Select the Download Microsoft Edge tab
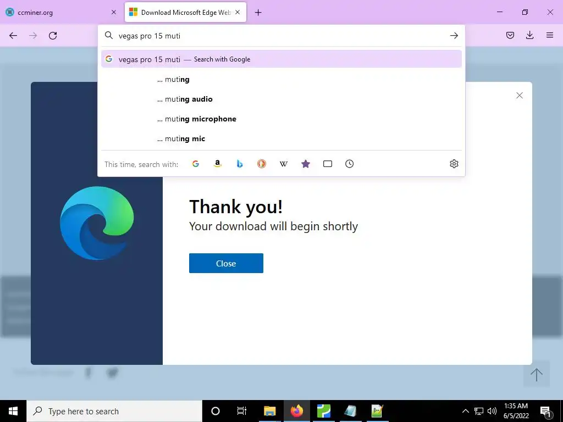Screen dimensions: 563x422 [186, 12]
